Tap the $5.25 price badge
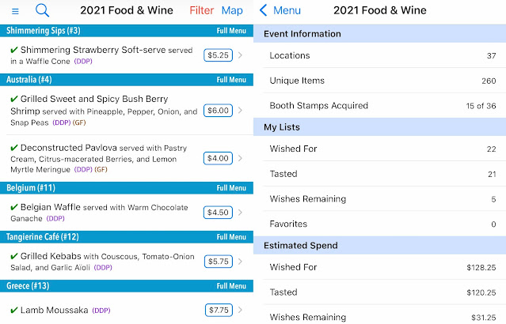Image resolution: width=506 pixels, height=324 pixels. (x=217, y=55)
